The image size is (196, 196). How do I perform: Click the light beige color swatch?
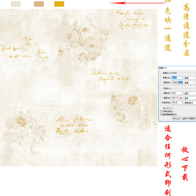click(x=16, y=4)
